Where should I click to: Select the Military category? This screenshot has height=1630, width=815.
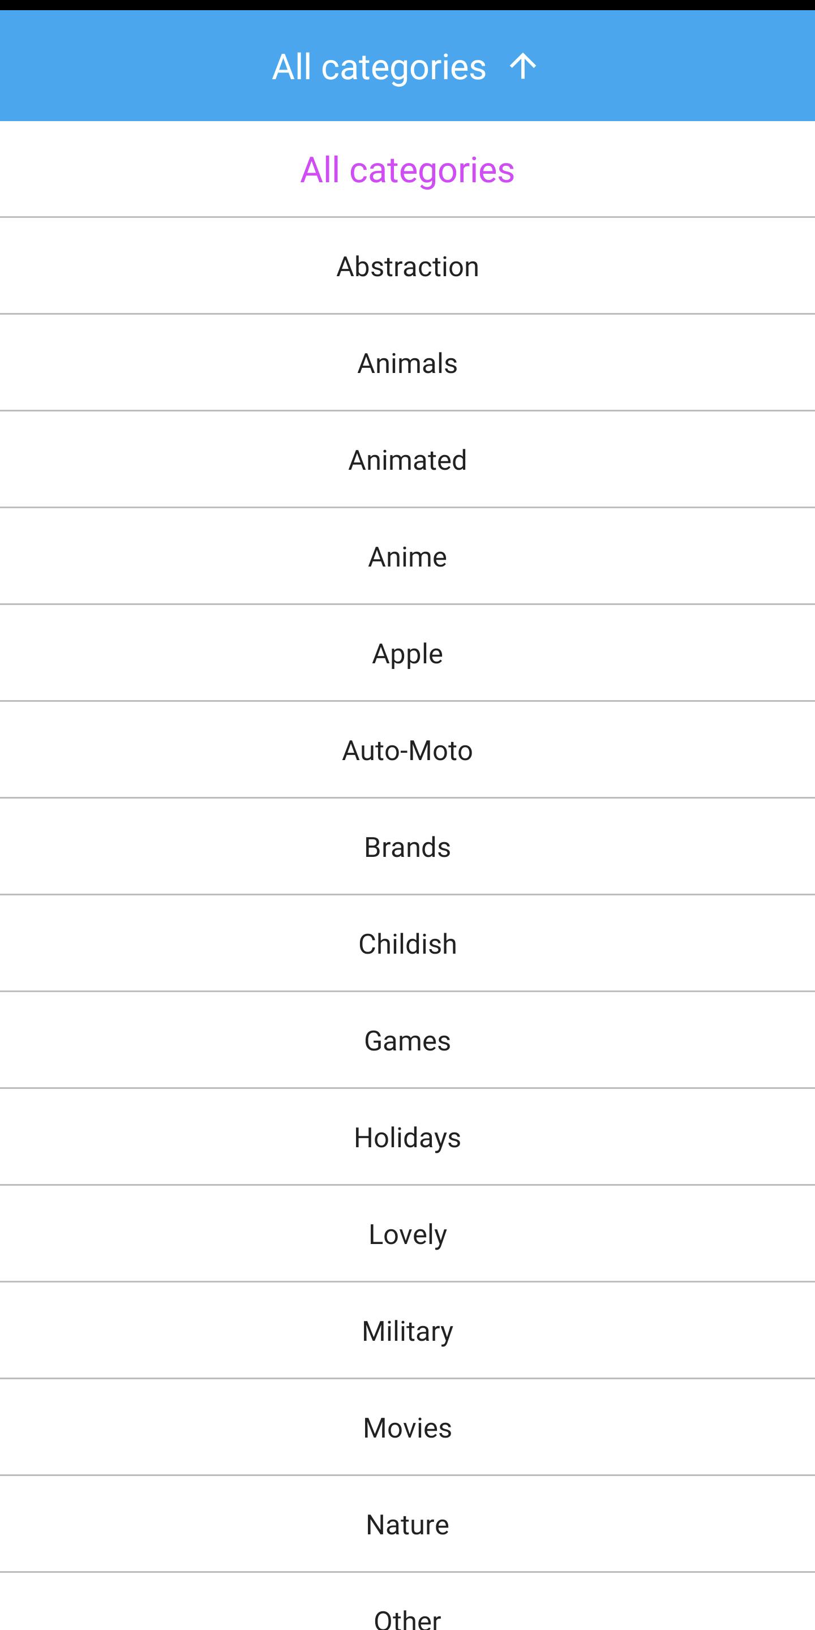pyautogui.click(x=407, y=1331)
